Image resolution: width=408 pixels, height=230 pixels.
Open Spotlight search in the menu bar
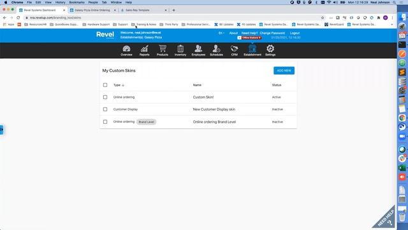click(x=395, y=3)
